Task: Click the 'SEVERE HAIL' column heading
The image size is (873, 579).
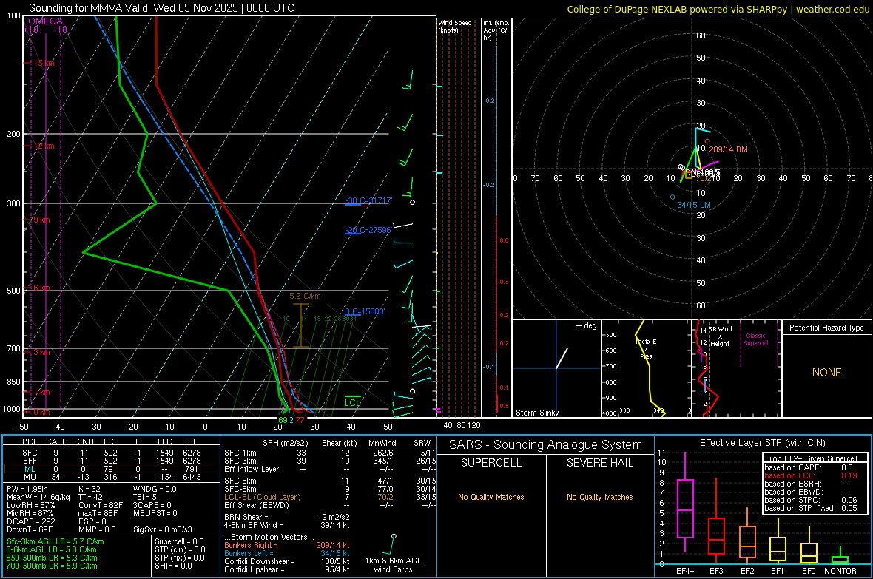Action: (599, 463)
